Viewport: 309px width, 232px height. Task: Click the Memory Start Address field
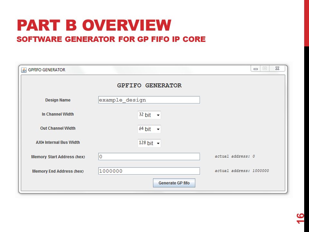pyautogui.click(x=149, y=157)
